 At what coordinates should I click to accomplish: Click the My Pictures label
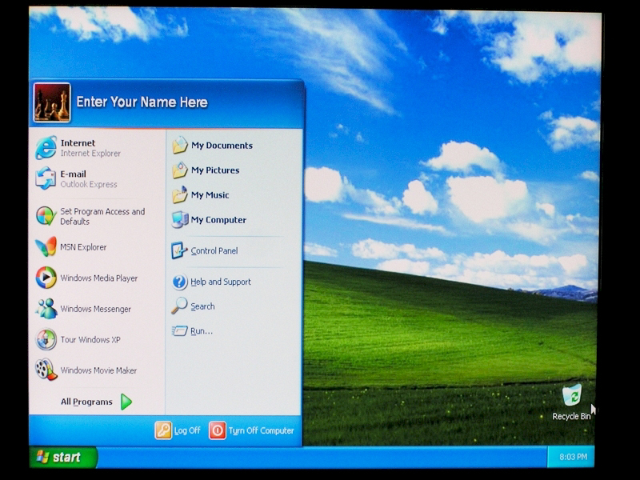tap(215, 170)
